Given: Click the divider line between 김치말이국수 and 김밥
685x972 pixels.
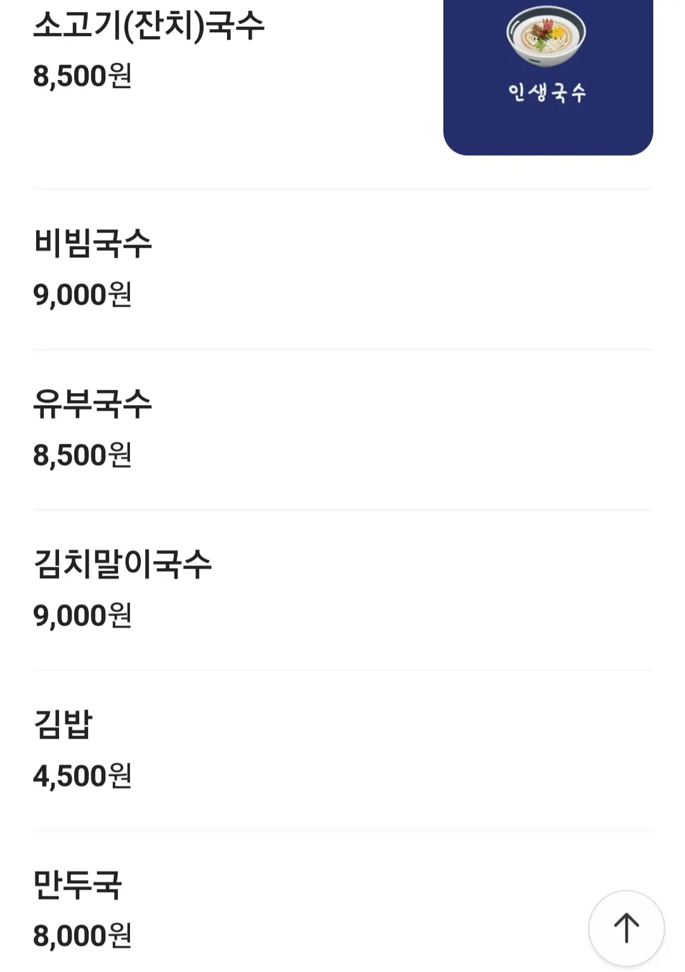Looking at the screenshot, I should 342,670.
